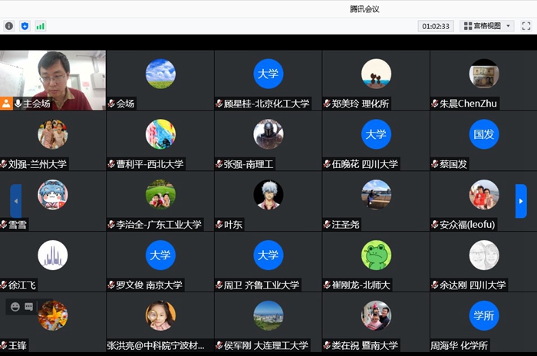Open the 宫格视图 layout dropdown
Screen dimensions: 537x356
coord(488,26)
